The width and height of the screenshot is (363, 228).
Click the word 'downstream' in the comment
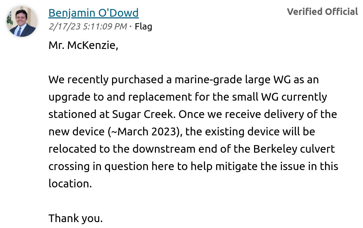coord(164,149)
